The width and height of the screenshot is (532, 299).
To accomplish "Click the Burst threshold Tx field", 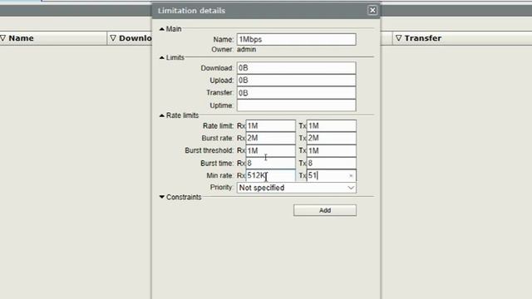I will click(x=332, y=150).
